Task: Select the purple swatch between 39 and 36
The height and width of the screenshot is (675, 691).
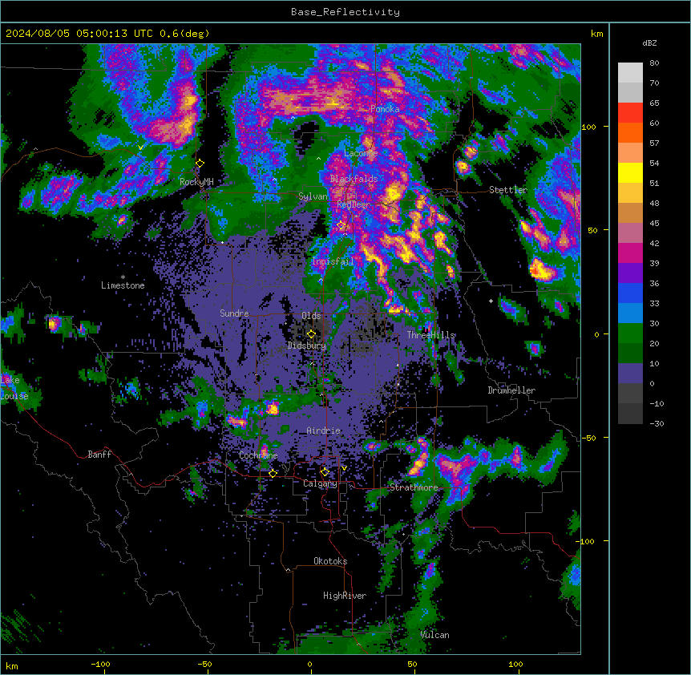Action: (x=630, y=273)
